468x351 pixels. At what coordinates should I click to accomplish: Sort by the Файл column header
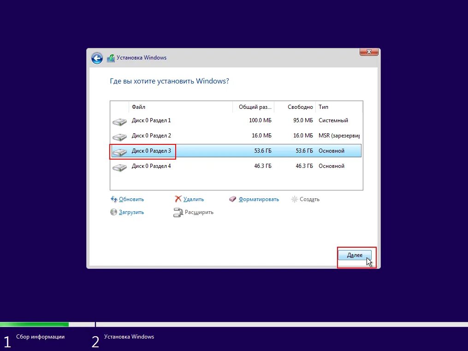tap(181, 107)
